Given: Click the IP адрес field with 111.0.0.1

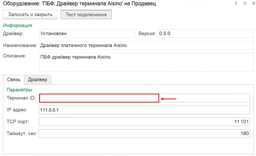Looking at the screenshot, I should [144, 110].
